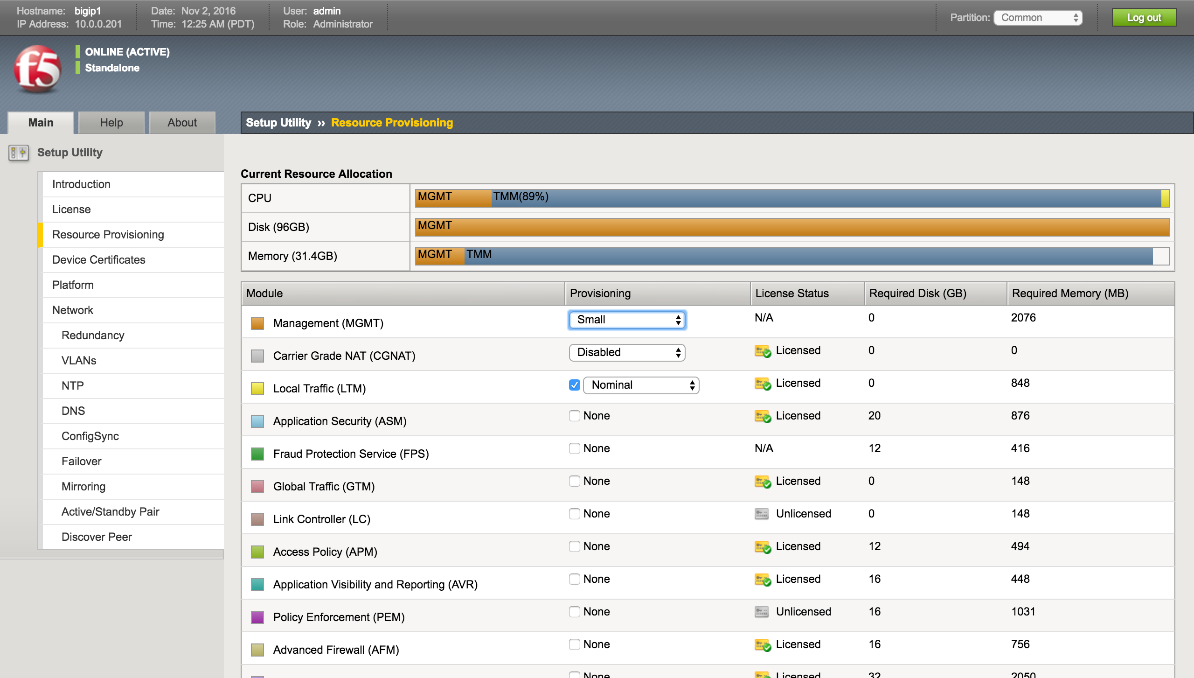The image size is (1194, 678).
Task: Click the Setup Utility breadcrumb
Action: pos(278,123)
